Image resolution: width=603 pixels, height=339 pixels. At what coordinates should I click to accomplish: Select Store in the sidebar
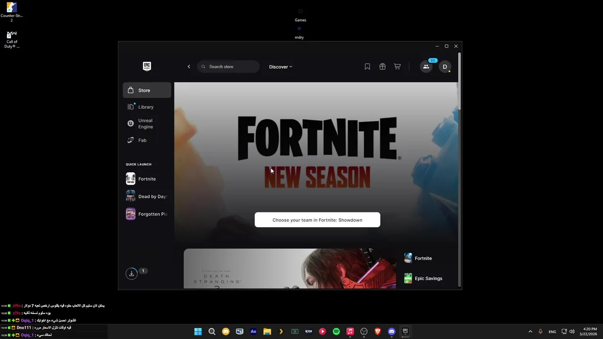pos(147,90)
